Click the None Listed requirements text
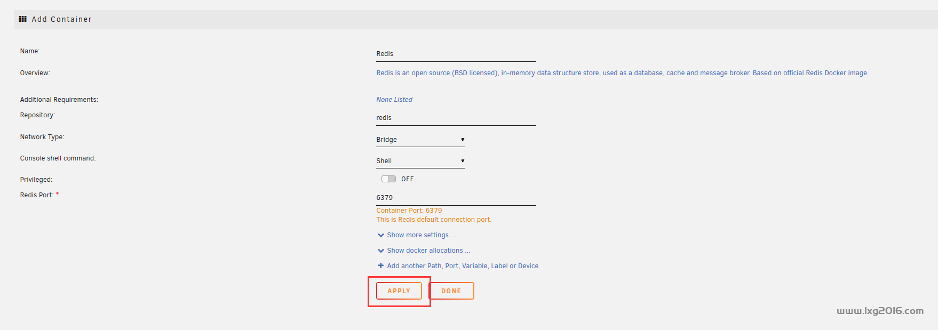The image size is (938, 330). tap(394, 100)
